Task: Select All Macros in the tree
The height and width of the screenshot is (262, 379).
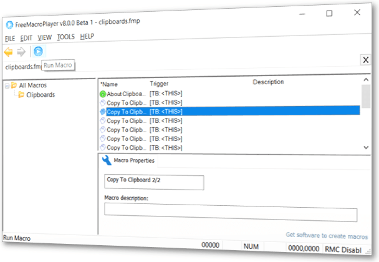Action: 33,85
